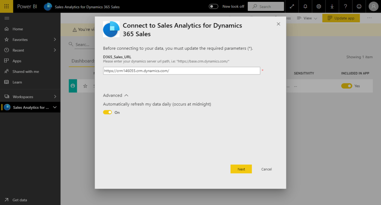
Task: Expand the Workspaces flyout arrow
Action: 55,97
